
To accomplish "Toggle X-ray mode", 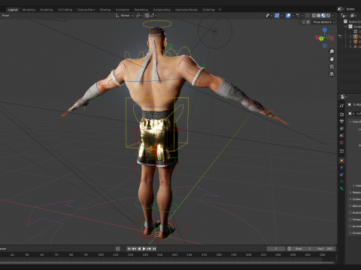I will pos(308,16).
